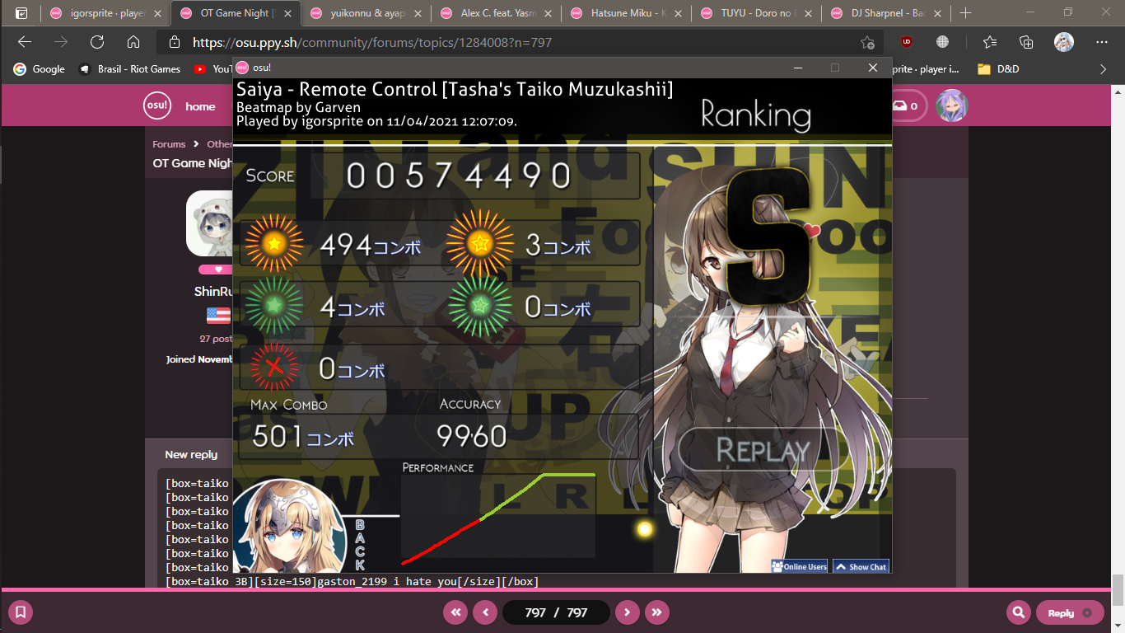1125x633 pixels.
Task: Click user avatar in osu! site header
Action: [952, 105]
